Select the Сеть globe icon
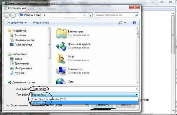The image size is (177, 115). [x=61, y=81]
